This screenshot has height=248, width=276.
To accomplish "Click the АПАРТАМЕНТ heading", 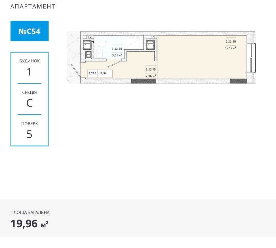I will [x=33, y=7].
